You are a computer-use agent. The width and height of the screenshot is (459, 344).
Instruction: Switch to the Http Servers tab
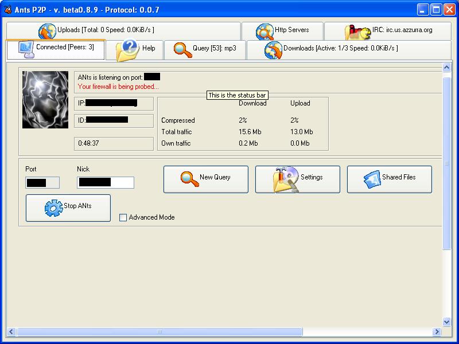tap(282, 31)
